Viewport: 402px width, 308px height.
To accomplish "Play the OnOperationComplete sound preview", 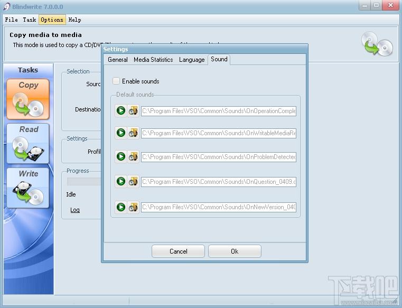I will pos(121,111).
